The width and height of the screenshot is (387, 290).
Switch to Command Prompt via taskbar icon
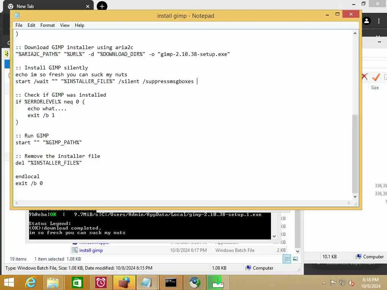(x=171, y=282)
